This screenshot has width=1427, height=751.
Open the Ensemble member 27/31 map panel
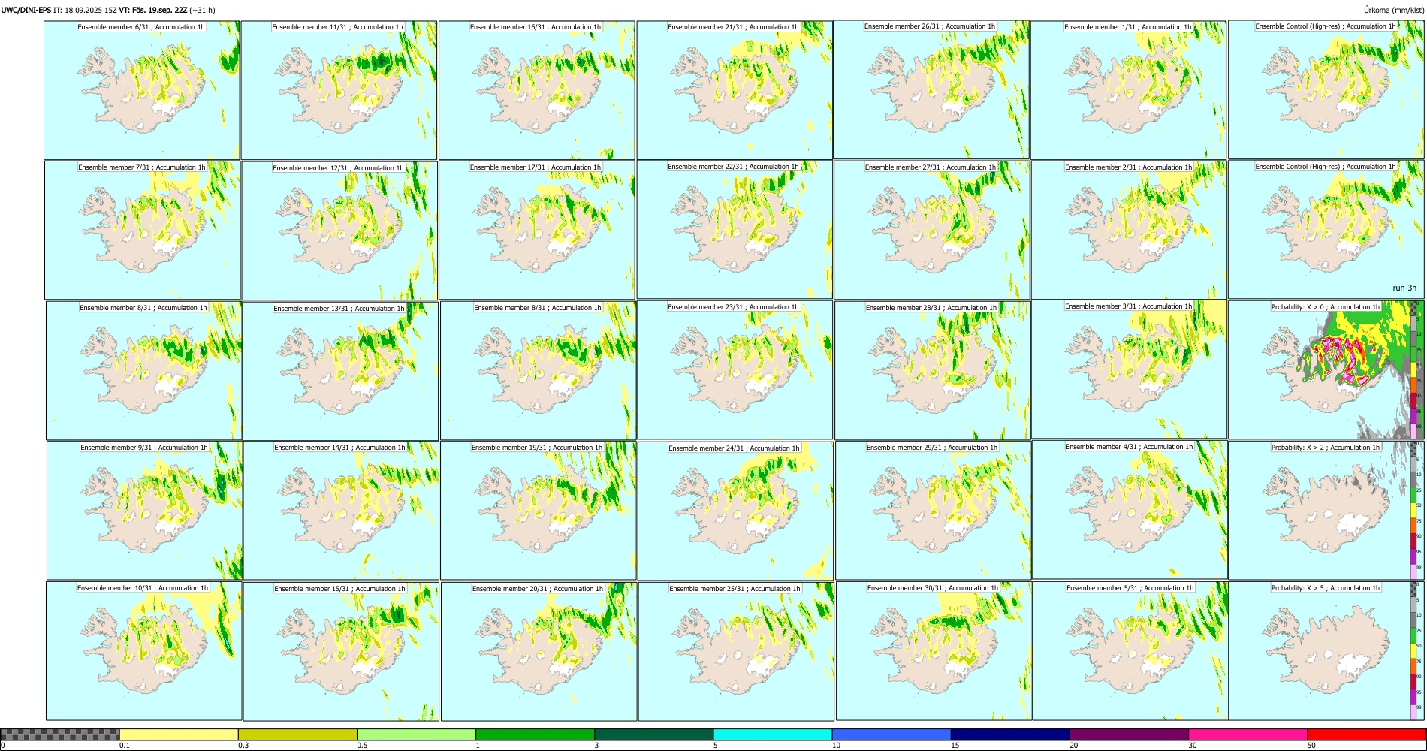pos(932,230)
